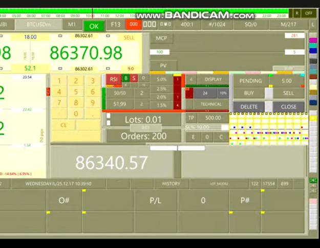Click the Lots: 0.01 field

143,120
